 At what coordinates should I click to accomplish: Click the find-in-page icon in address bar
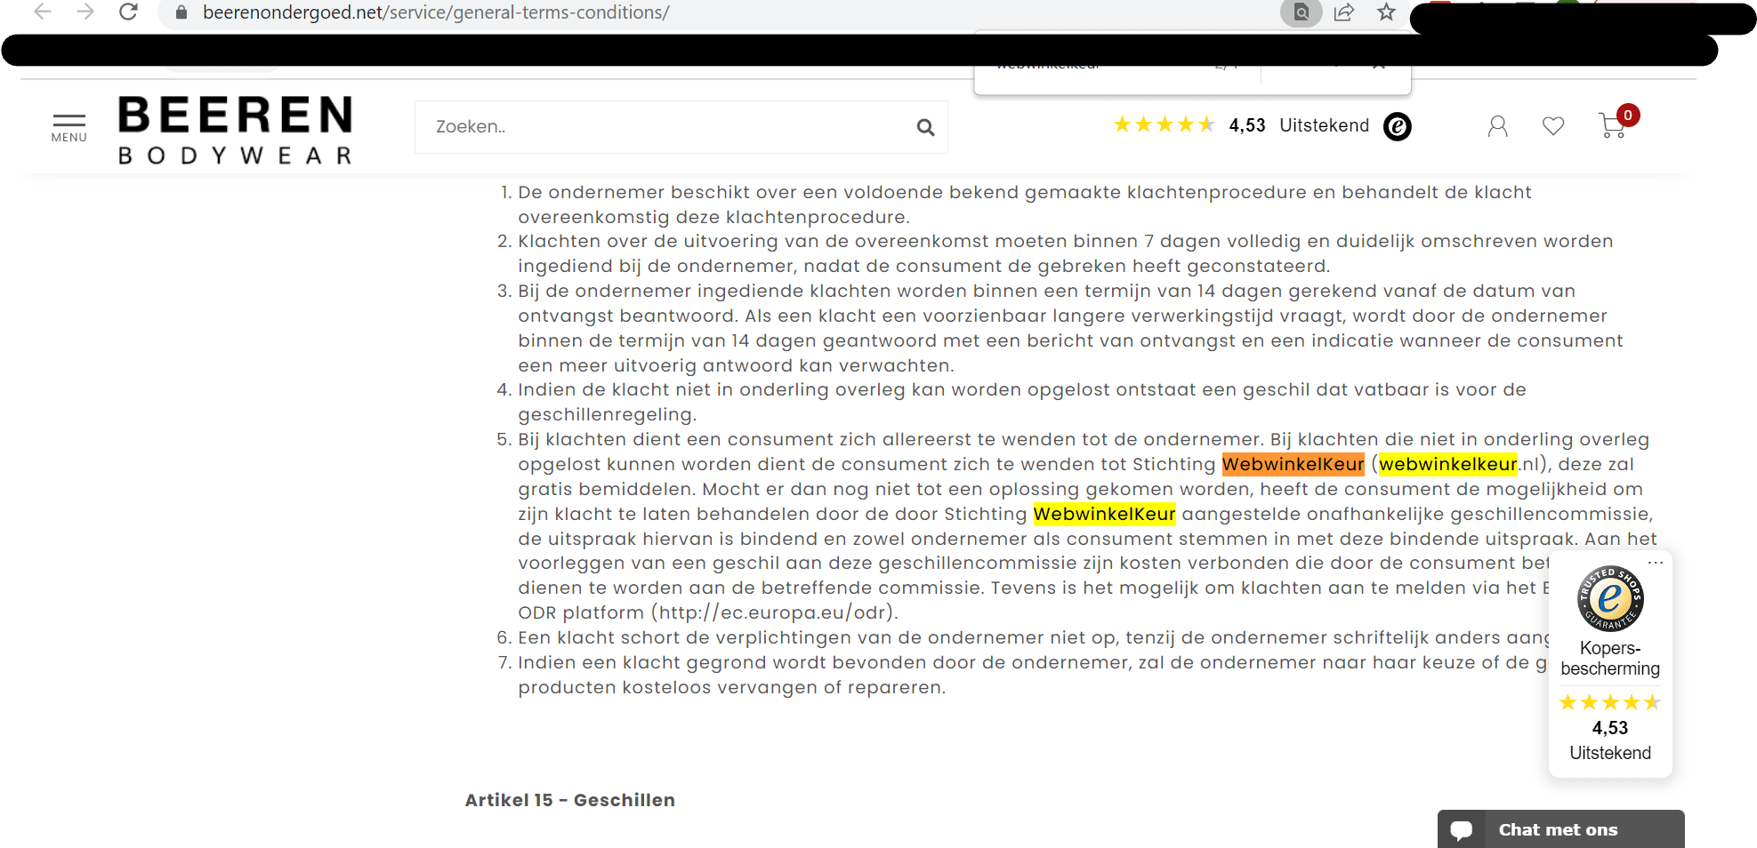point(1301,12)
